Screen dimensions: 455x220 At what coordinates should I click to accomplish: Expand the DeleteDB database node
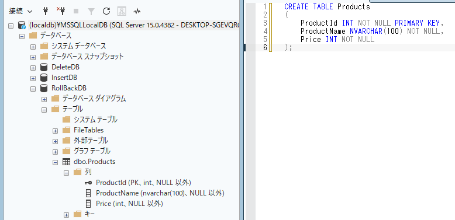pyautogui.click(x=33, y=68)
